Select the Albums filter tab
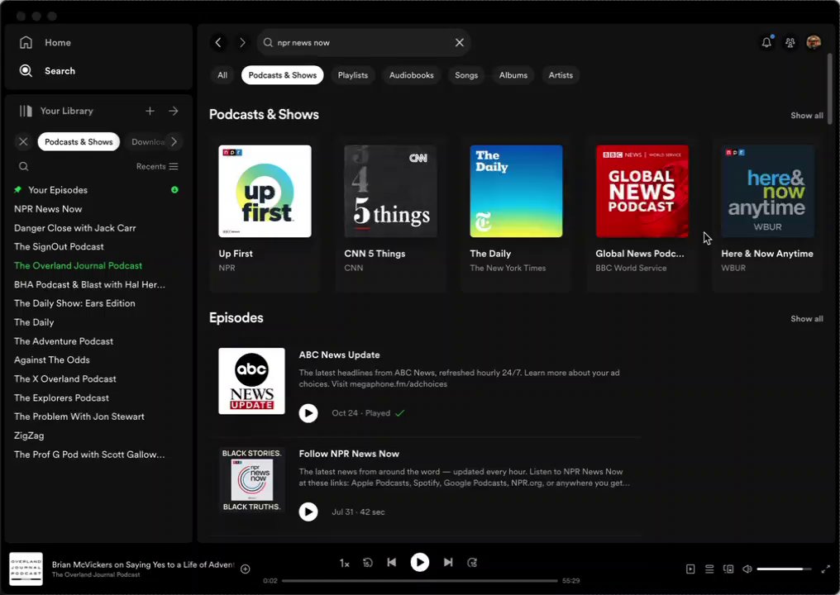This screenshot has height=595, width=840. 513,75
